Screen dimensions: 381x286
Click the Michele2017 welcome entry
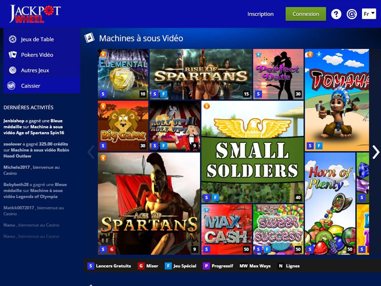pyautogui.click(x=31, y=170)
